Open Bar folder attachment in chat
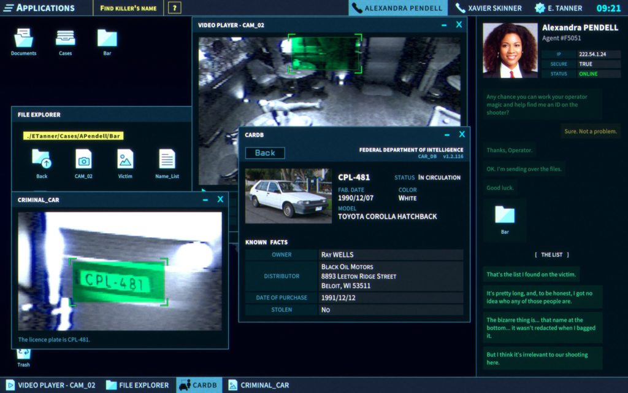Viewport: 628px width, 393px height. click(505, 217)
